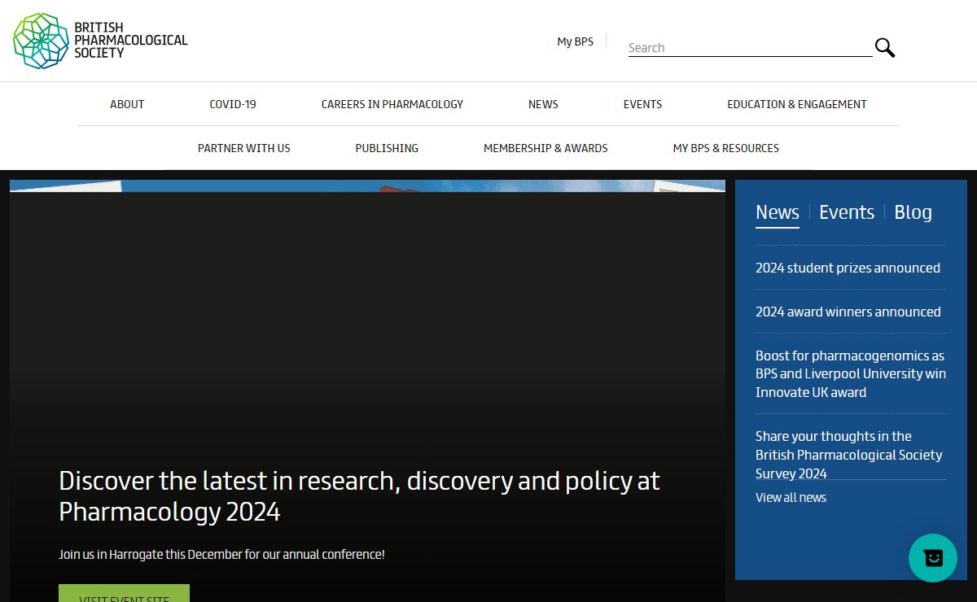Open the COVID-19 menu item
977x602 pixels.
[x=233, y=104]
